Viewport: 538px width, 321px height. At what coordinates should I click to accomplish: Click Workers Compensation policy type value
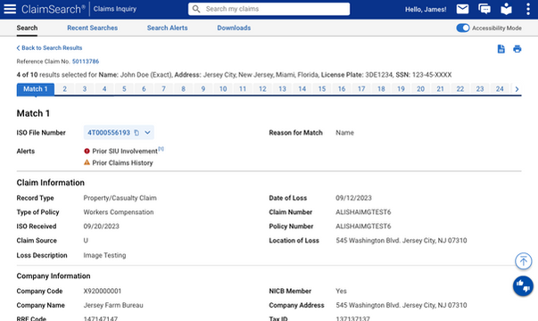click(119, 212)
